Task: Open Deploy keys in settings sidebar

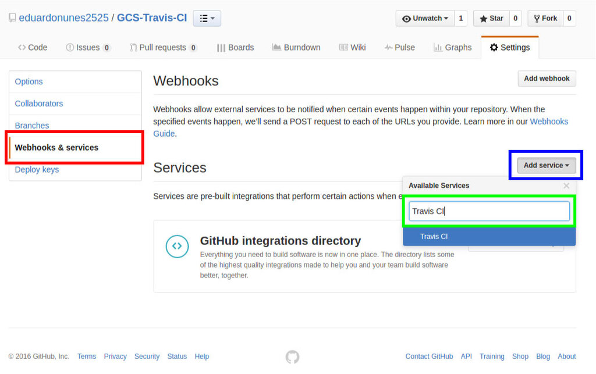Action: (37, 170)
